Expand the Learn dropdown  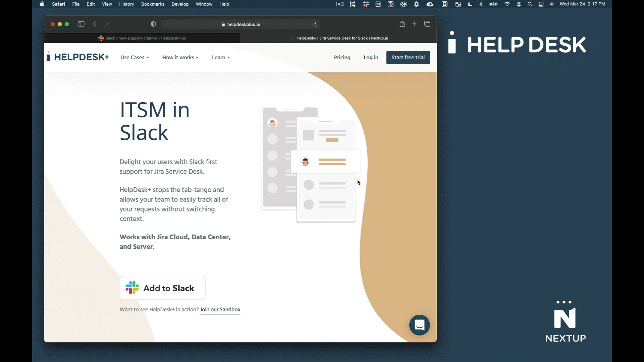pyautogui.click(x=221, y=57)
